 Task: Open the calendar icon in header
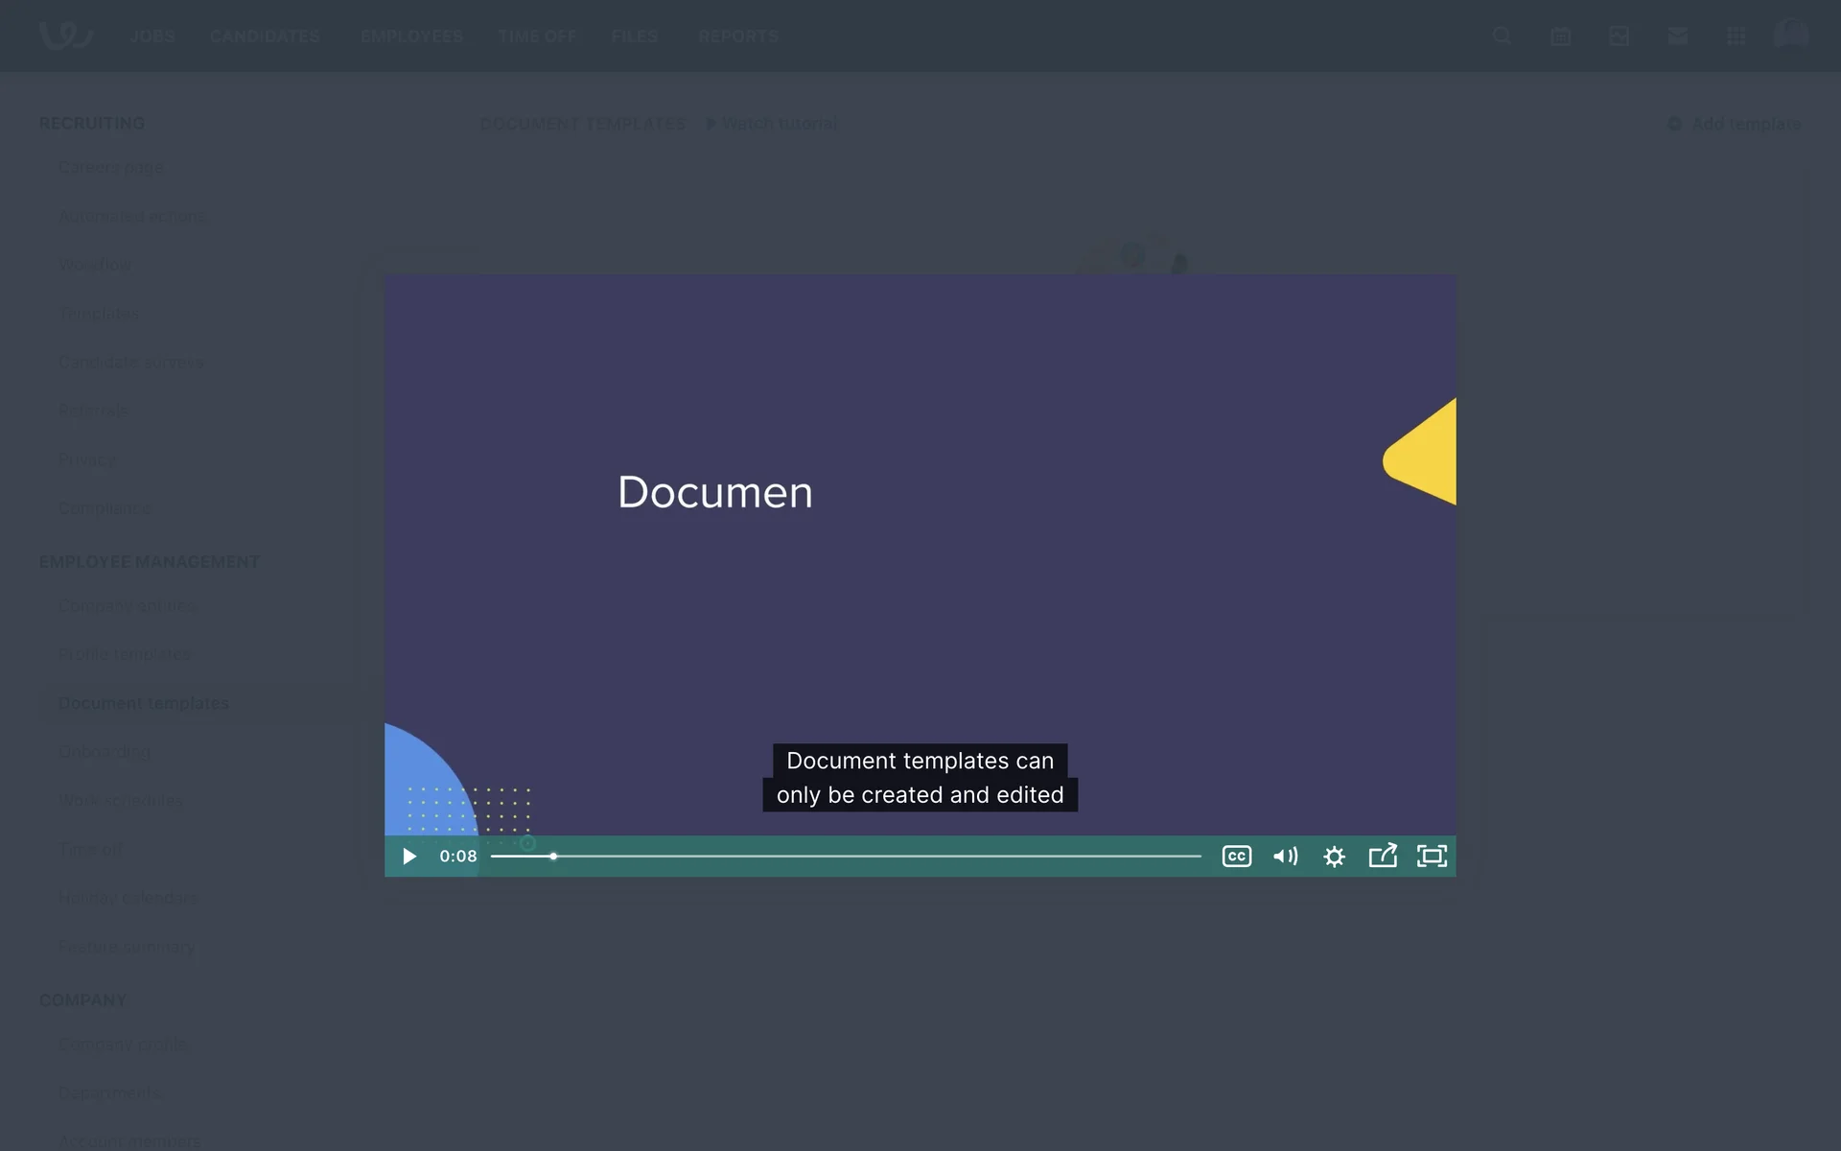tap(1560, 36)
